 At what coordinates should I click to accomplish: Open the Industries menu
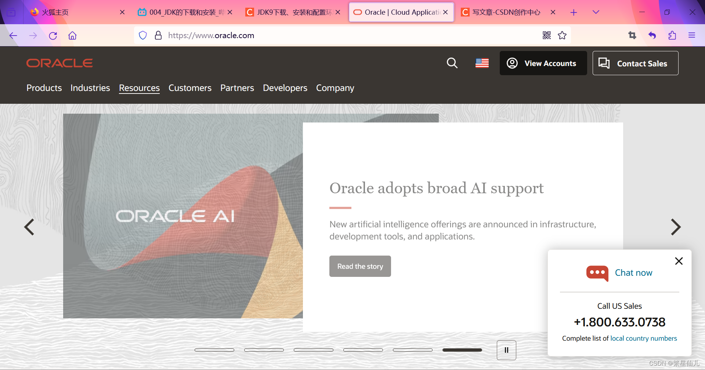90,88
